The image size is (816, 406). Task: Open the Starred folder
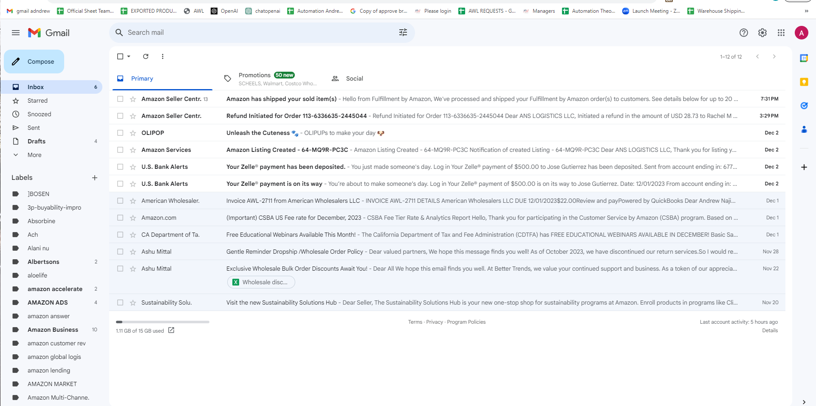(51, 101)
